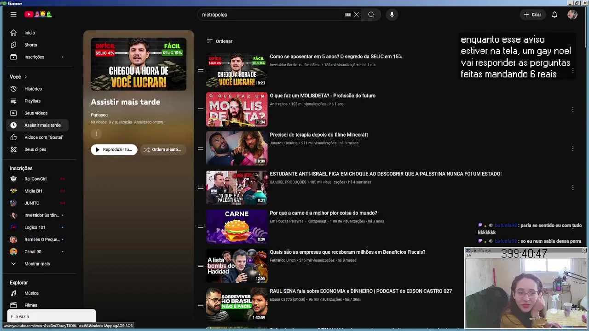The image size is (589, 331).
Task: Open Parlasea playlist owner link
Action: coord(99,115)
